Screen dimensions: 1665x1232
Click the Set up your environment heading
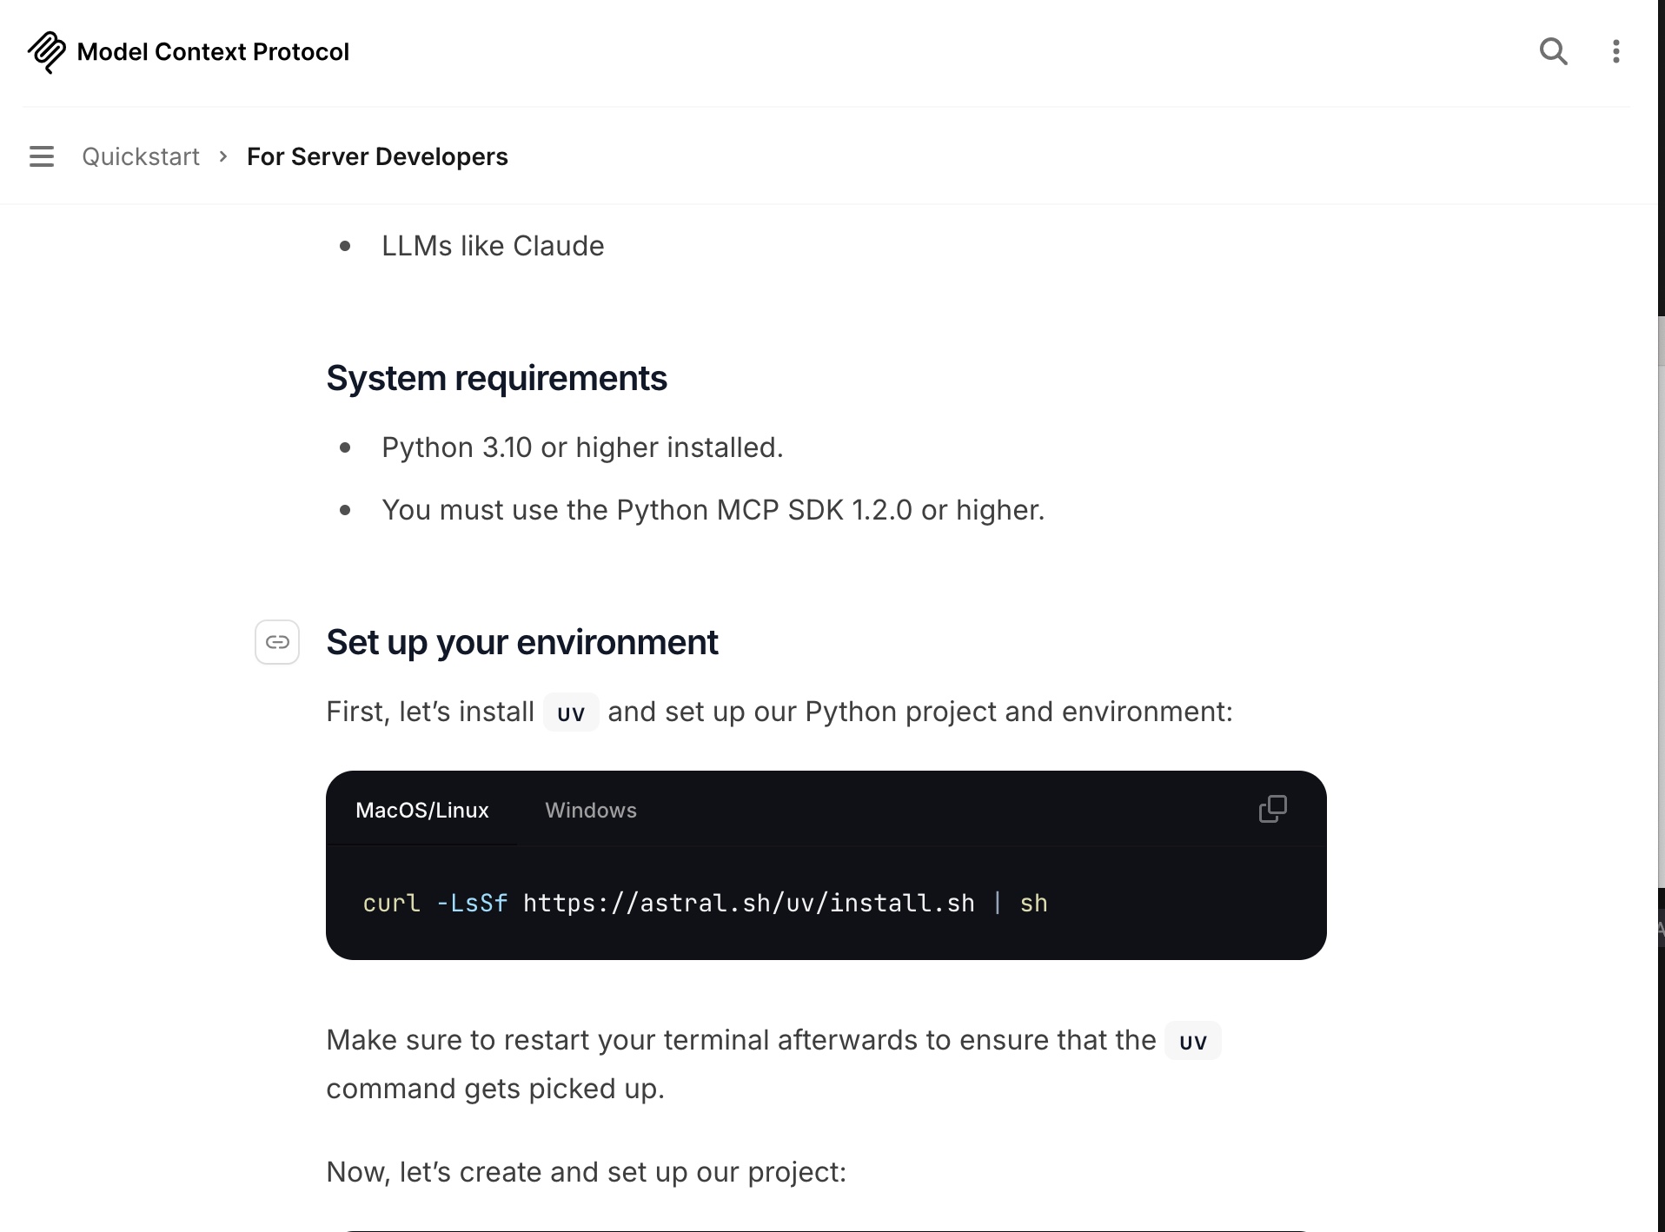521,642
